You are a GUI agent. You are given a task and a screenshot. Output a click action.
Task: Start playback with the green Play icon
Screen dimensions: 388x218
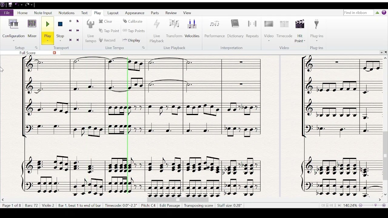48,24
